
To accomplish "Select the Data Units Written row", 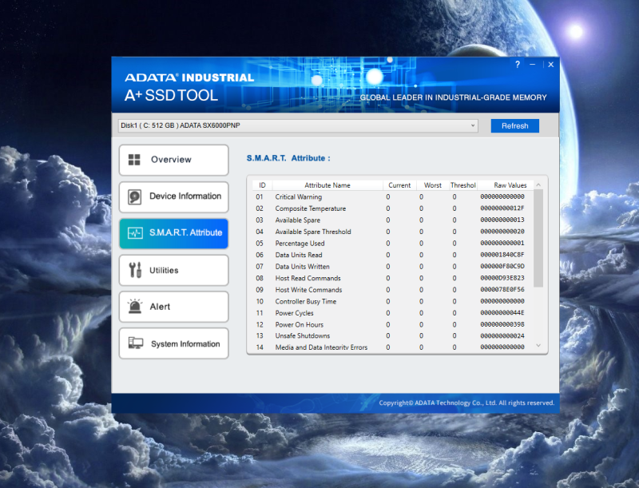I will click(x=392, y=267).
